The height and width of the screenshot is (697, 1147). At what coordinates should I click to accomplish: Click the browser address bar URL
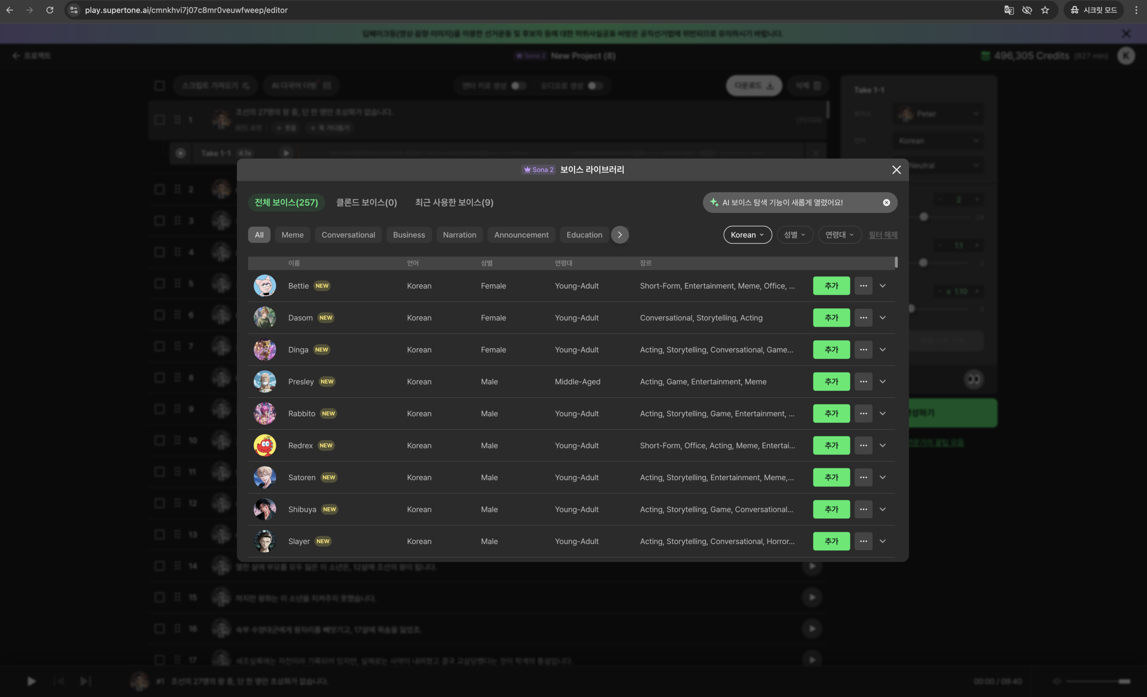click(x=186, y=10)
